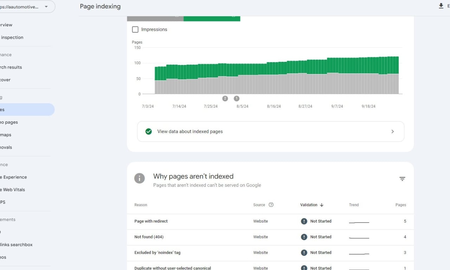This screenshot has width=450, height=270.
Task: Expand View data about indexed pages with its chevron
Action: click(x=392, y=131)
